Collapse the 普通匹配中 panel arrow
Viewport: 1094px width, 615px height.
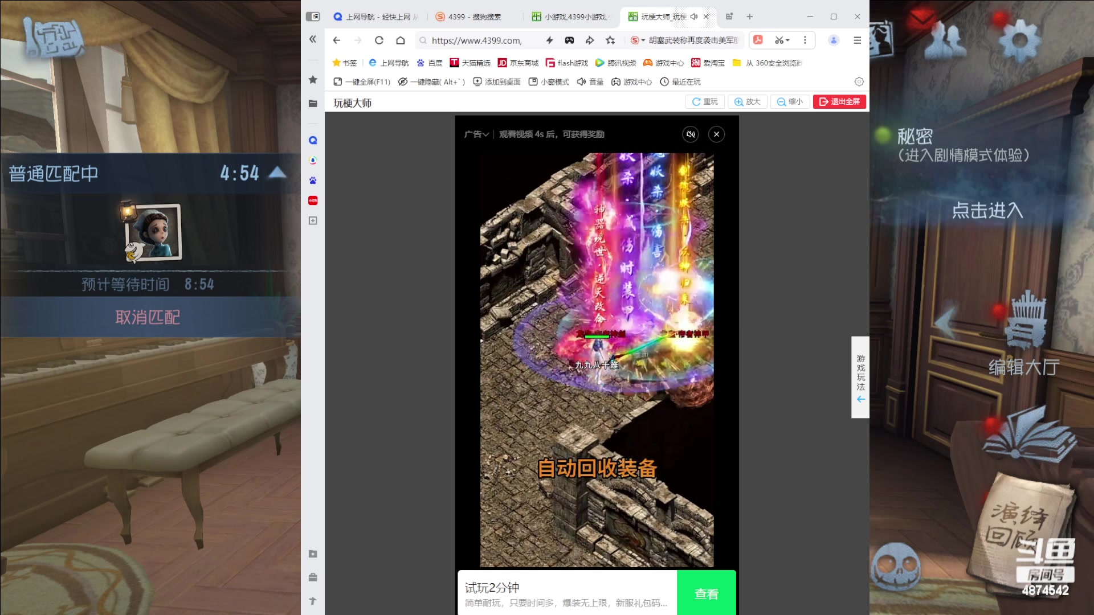277,173
